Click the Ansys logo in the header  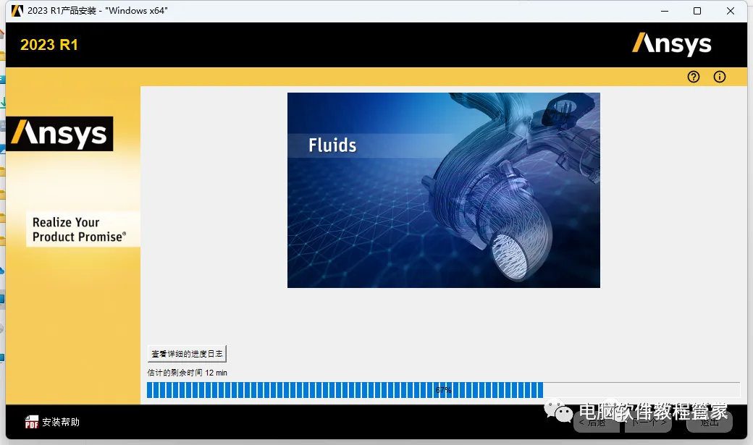671,45
